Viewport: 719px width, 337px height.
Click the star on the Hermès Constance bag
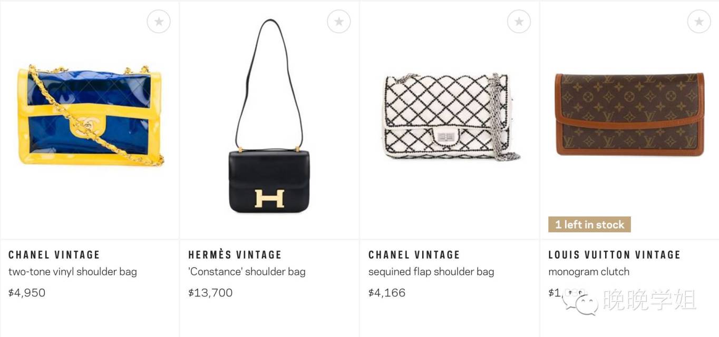coord(339,22)
